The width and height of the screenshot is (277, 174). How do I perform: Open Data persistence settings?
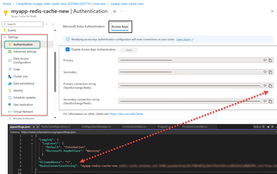pos(24,83)
